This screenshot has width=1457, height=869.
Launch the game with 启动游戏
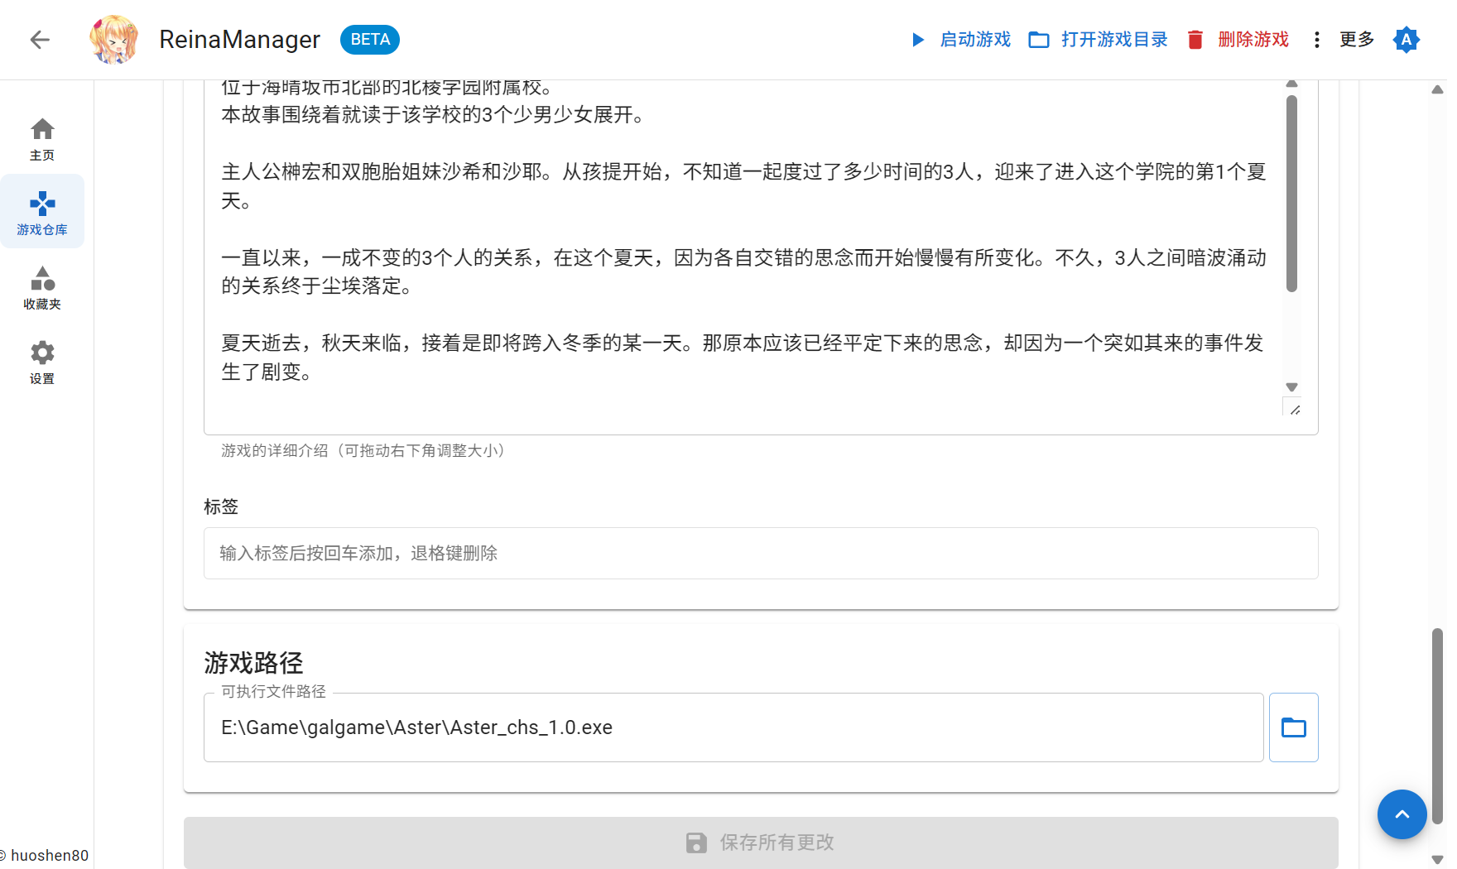point(961,40)
